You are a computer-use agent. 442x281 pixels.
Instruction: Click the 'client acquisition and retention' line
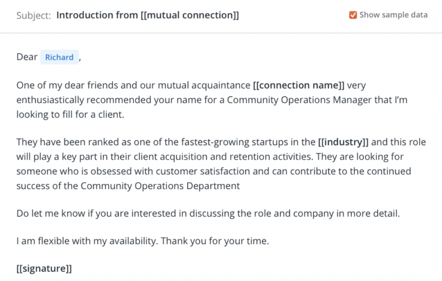(x=210, y=157)
